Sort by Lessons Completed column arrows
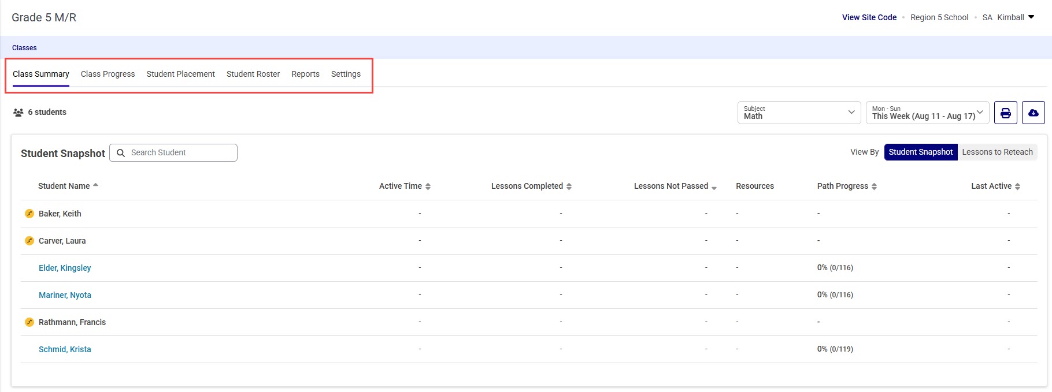The width and height of the screenshot is (1052, 392). (569, 186)
